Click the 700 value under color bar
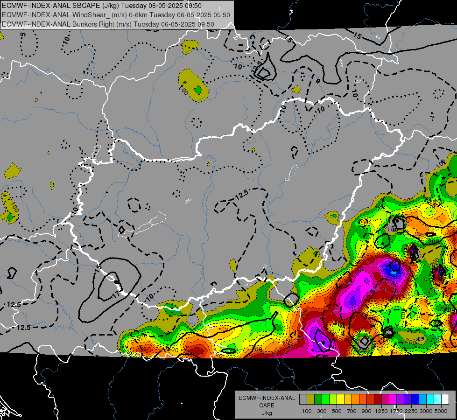The width and height of the screenshot is (457, 420). [x=352, y=411]
